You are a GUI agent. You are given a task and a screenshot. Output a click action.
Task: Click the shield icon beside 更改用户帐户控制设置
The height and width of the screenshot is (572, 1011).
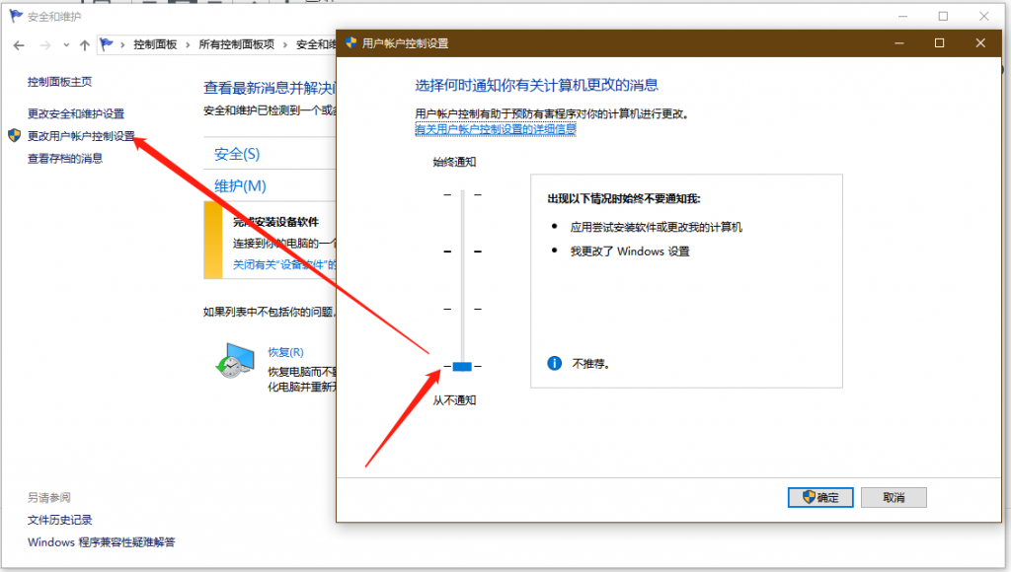[x=14, y=135]
